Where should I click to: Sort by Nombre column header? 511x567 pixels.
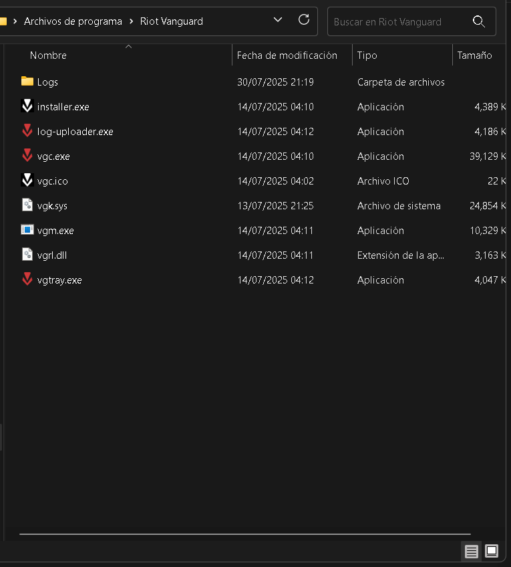[x=48, y=55]
